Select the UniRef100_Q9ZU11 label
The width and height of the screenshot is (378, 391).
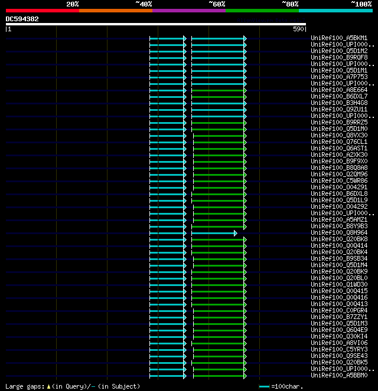point(339,109)
